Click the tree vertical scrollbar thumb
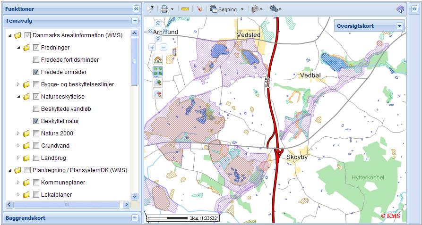The image size is (422, 225). pyautogui.click(x=135, y=61)
